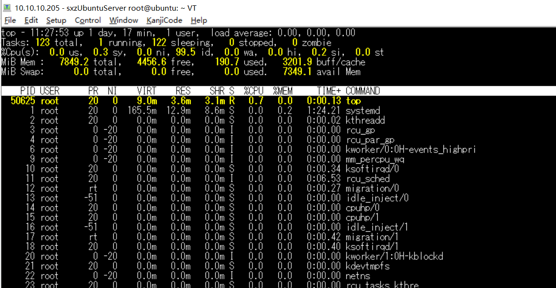
Task: Click the kthreadd process name
Action: coord(365,120)
